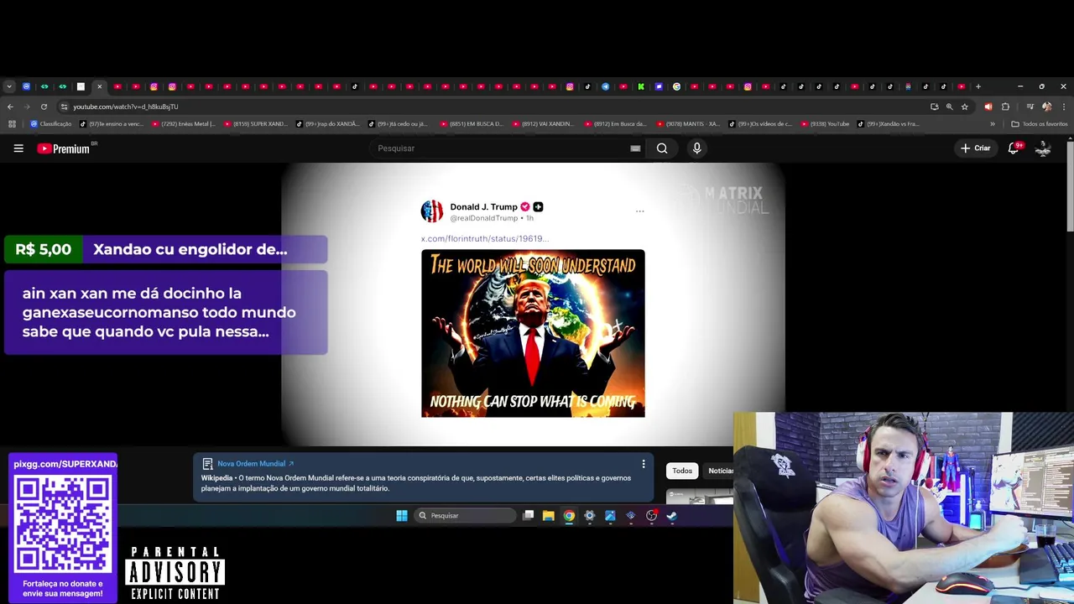Screen dimensions: 1074x604
Task: Open the 'Todos os favoritos' folder
Action: [x=1040, y=124]
